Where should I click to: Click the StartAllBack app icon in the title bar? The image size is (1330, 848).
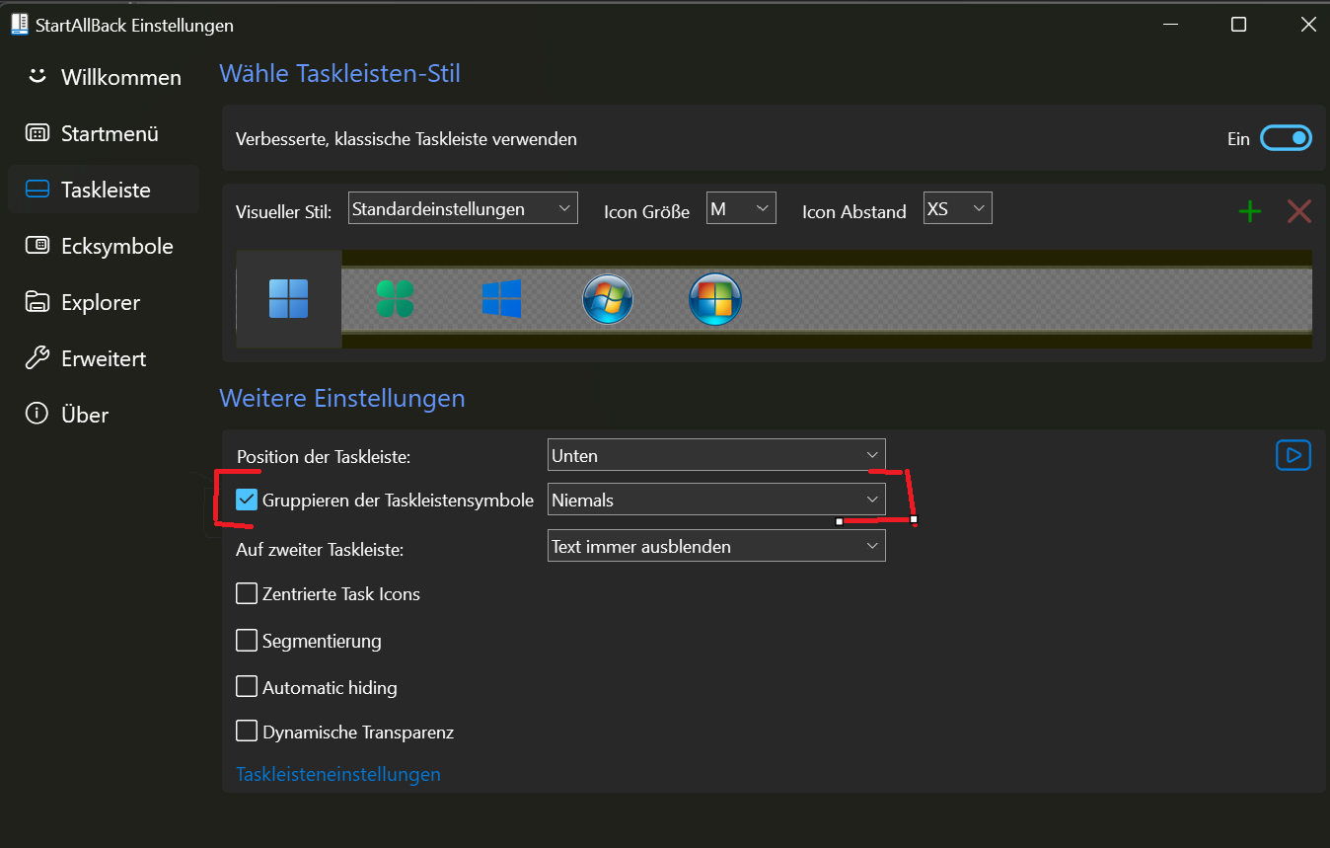pyautogui.click(x=20, y=25)
